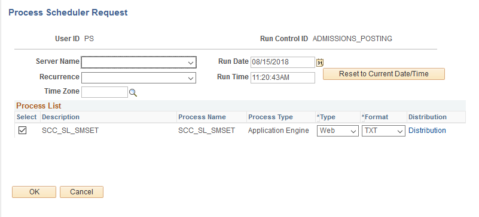The width and height of the screenshot is (479, 217).
Task: Open the Type dropdown showing Web
Action: 337,131
